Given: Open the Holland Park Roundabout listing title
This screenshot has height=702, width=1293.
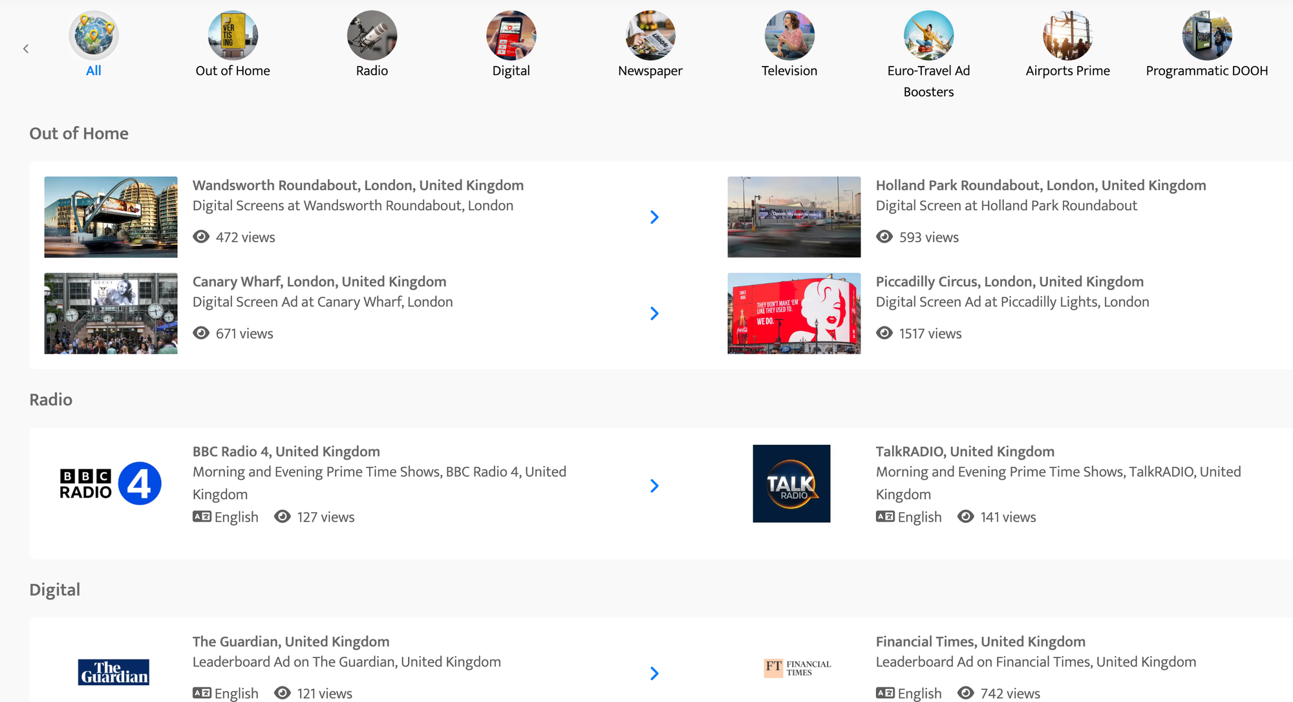Looking at the screenshot, I should click(1040, 186).
